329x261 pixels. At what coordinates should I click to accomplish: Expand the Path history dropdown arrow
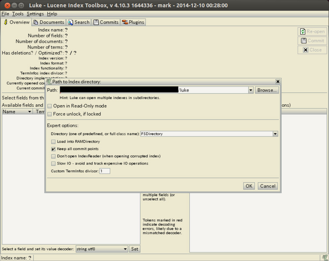point(251,90)
